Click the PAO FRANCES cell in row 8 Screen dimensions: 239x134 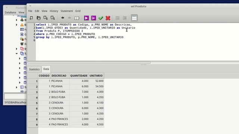pos(60,119)
